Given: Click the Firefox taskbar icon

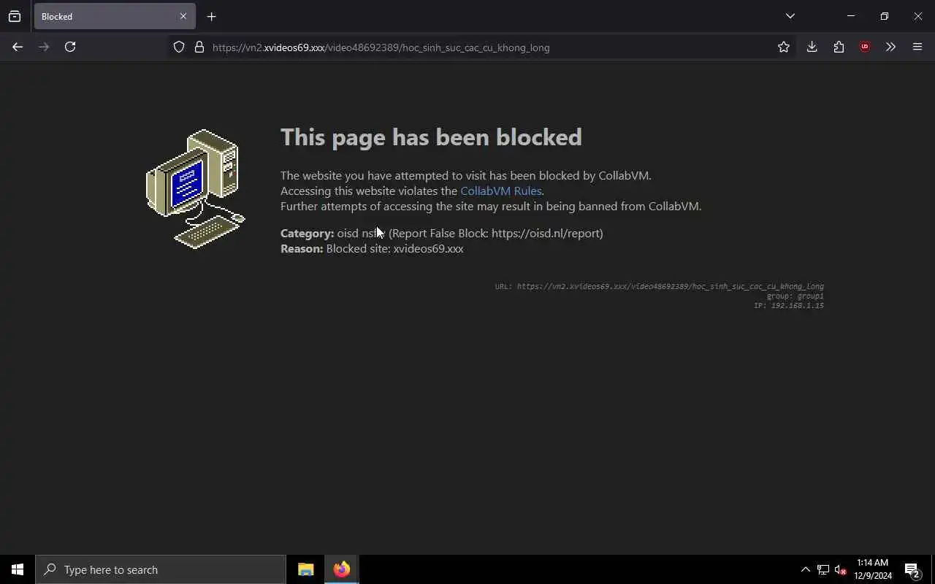Looking at the screenshot, I should point(342,569).
